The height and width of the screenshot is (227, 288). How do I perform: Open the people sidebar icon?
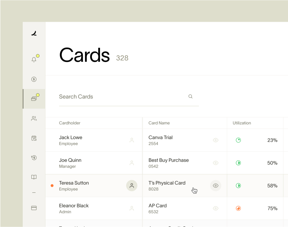point(34,118)
